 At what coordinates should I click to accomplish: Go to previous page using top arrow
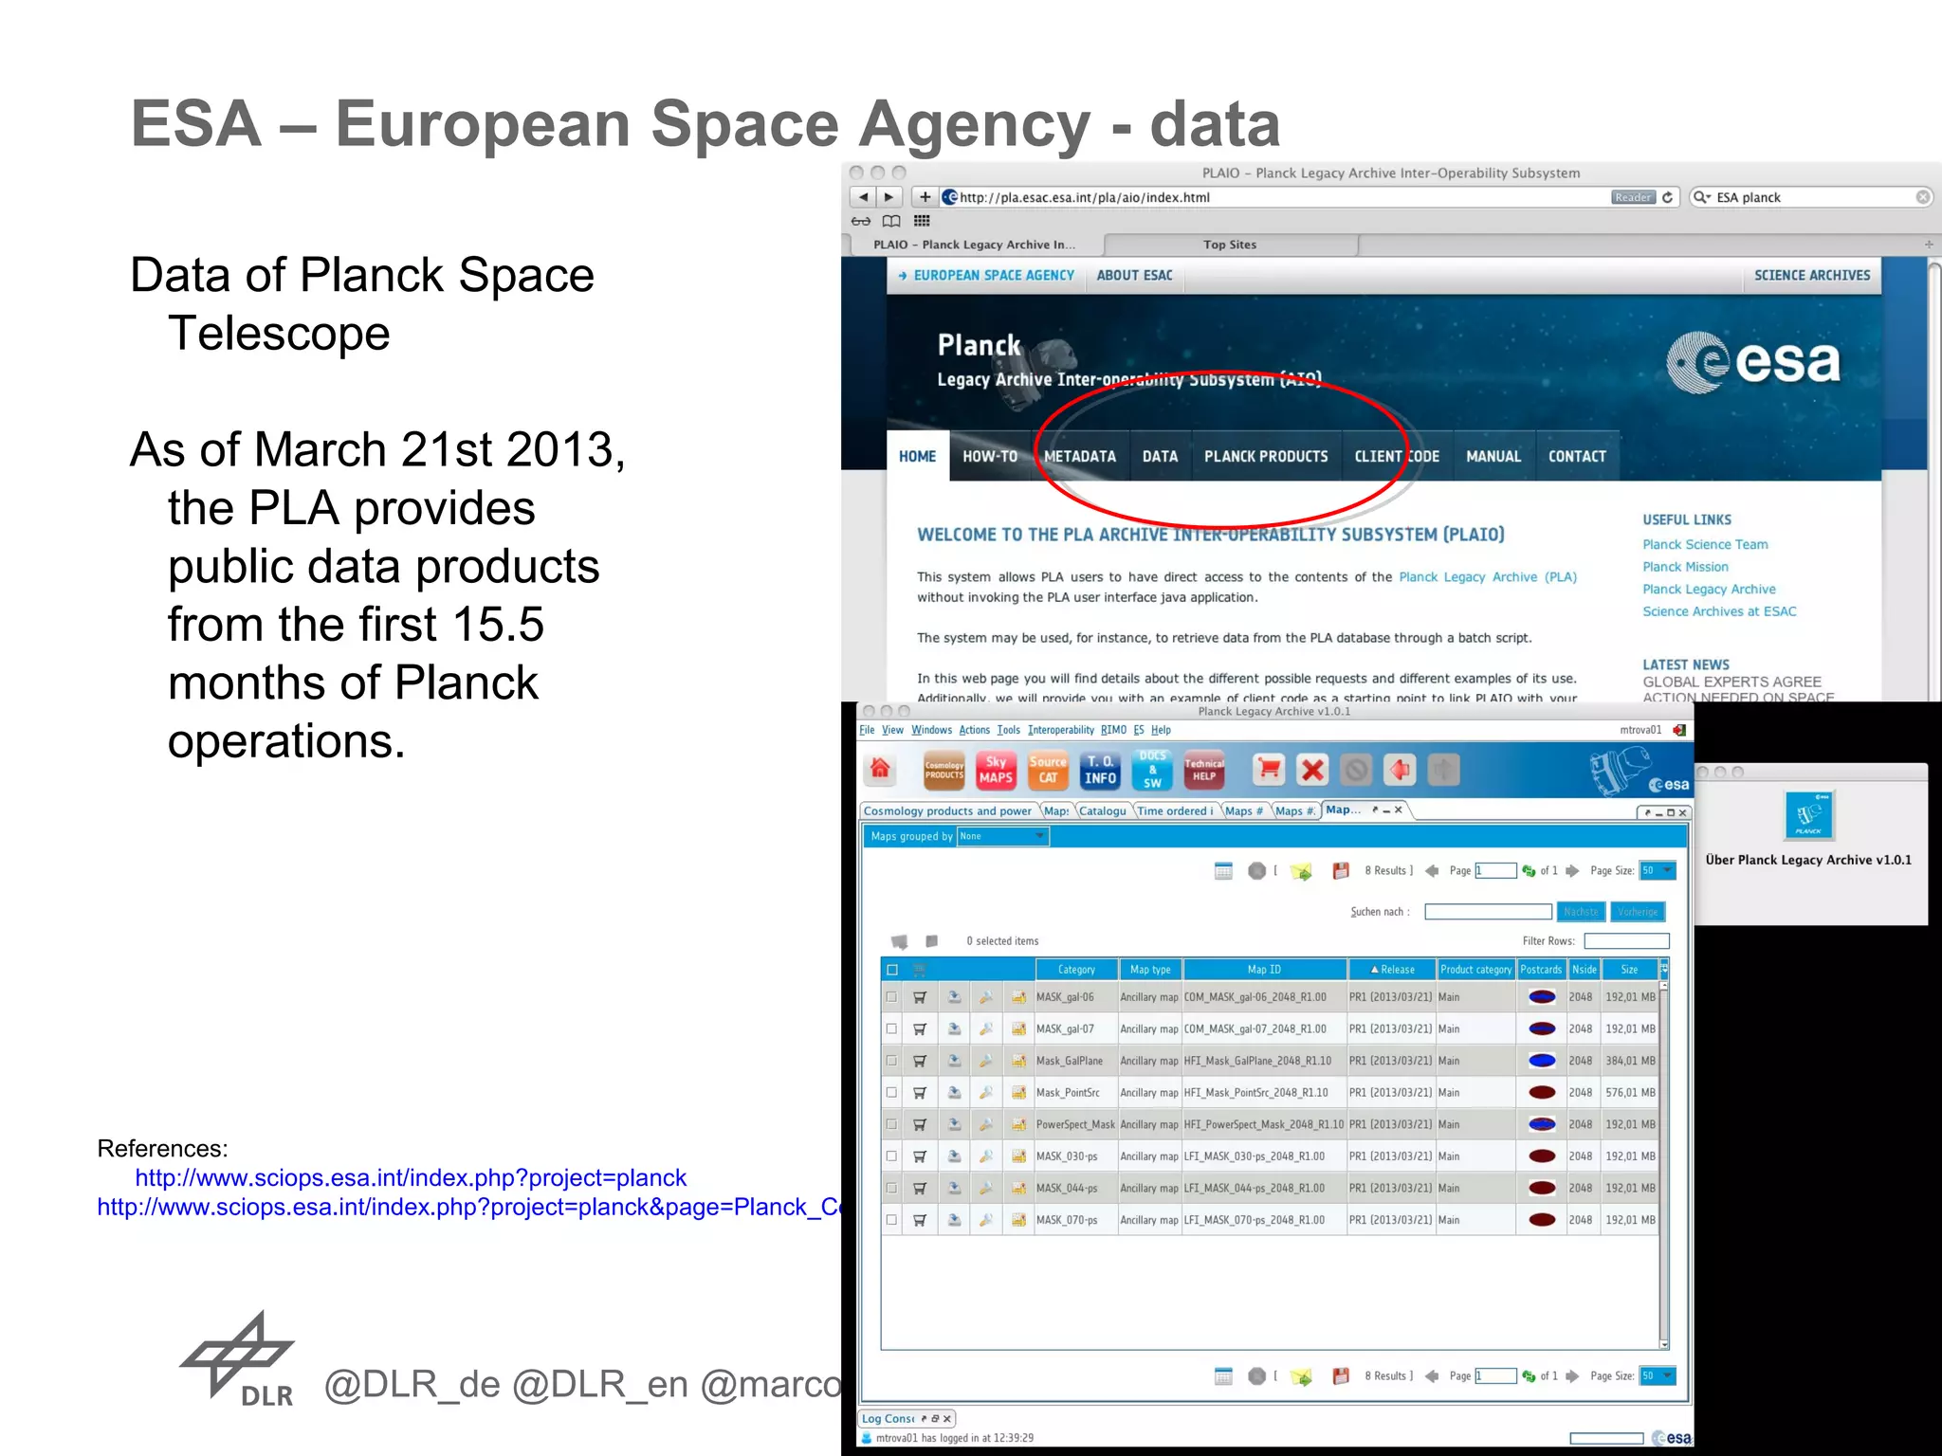pyautogui.click(x=1432, y=870)
